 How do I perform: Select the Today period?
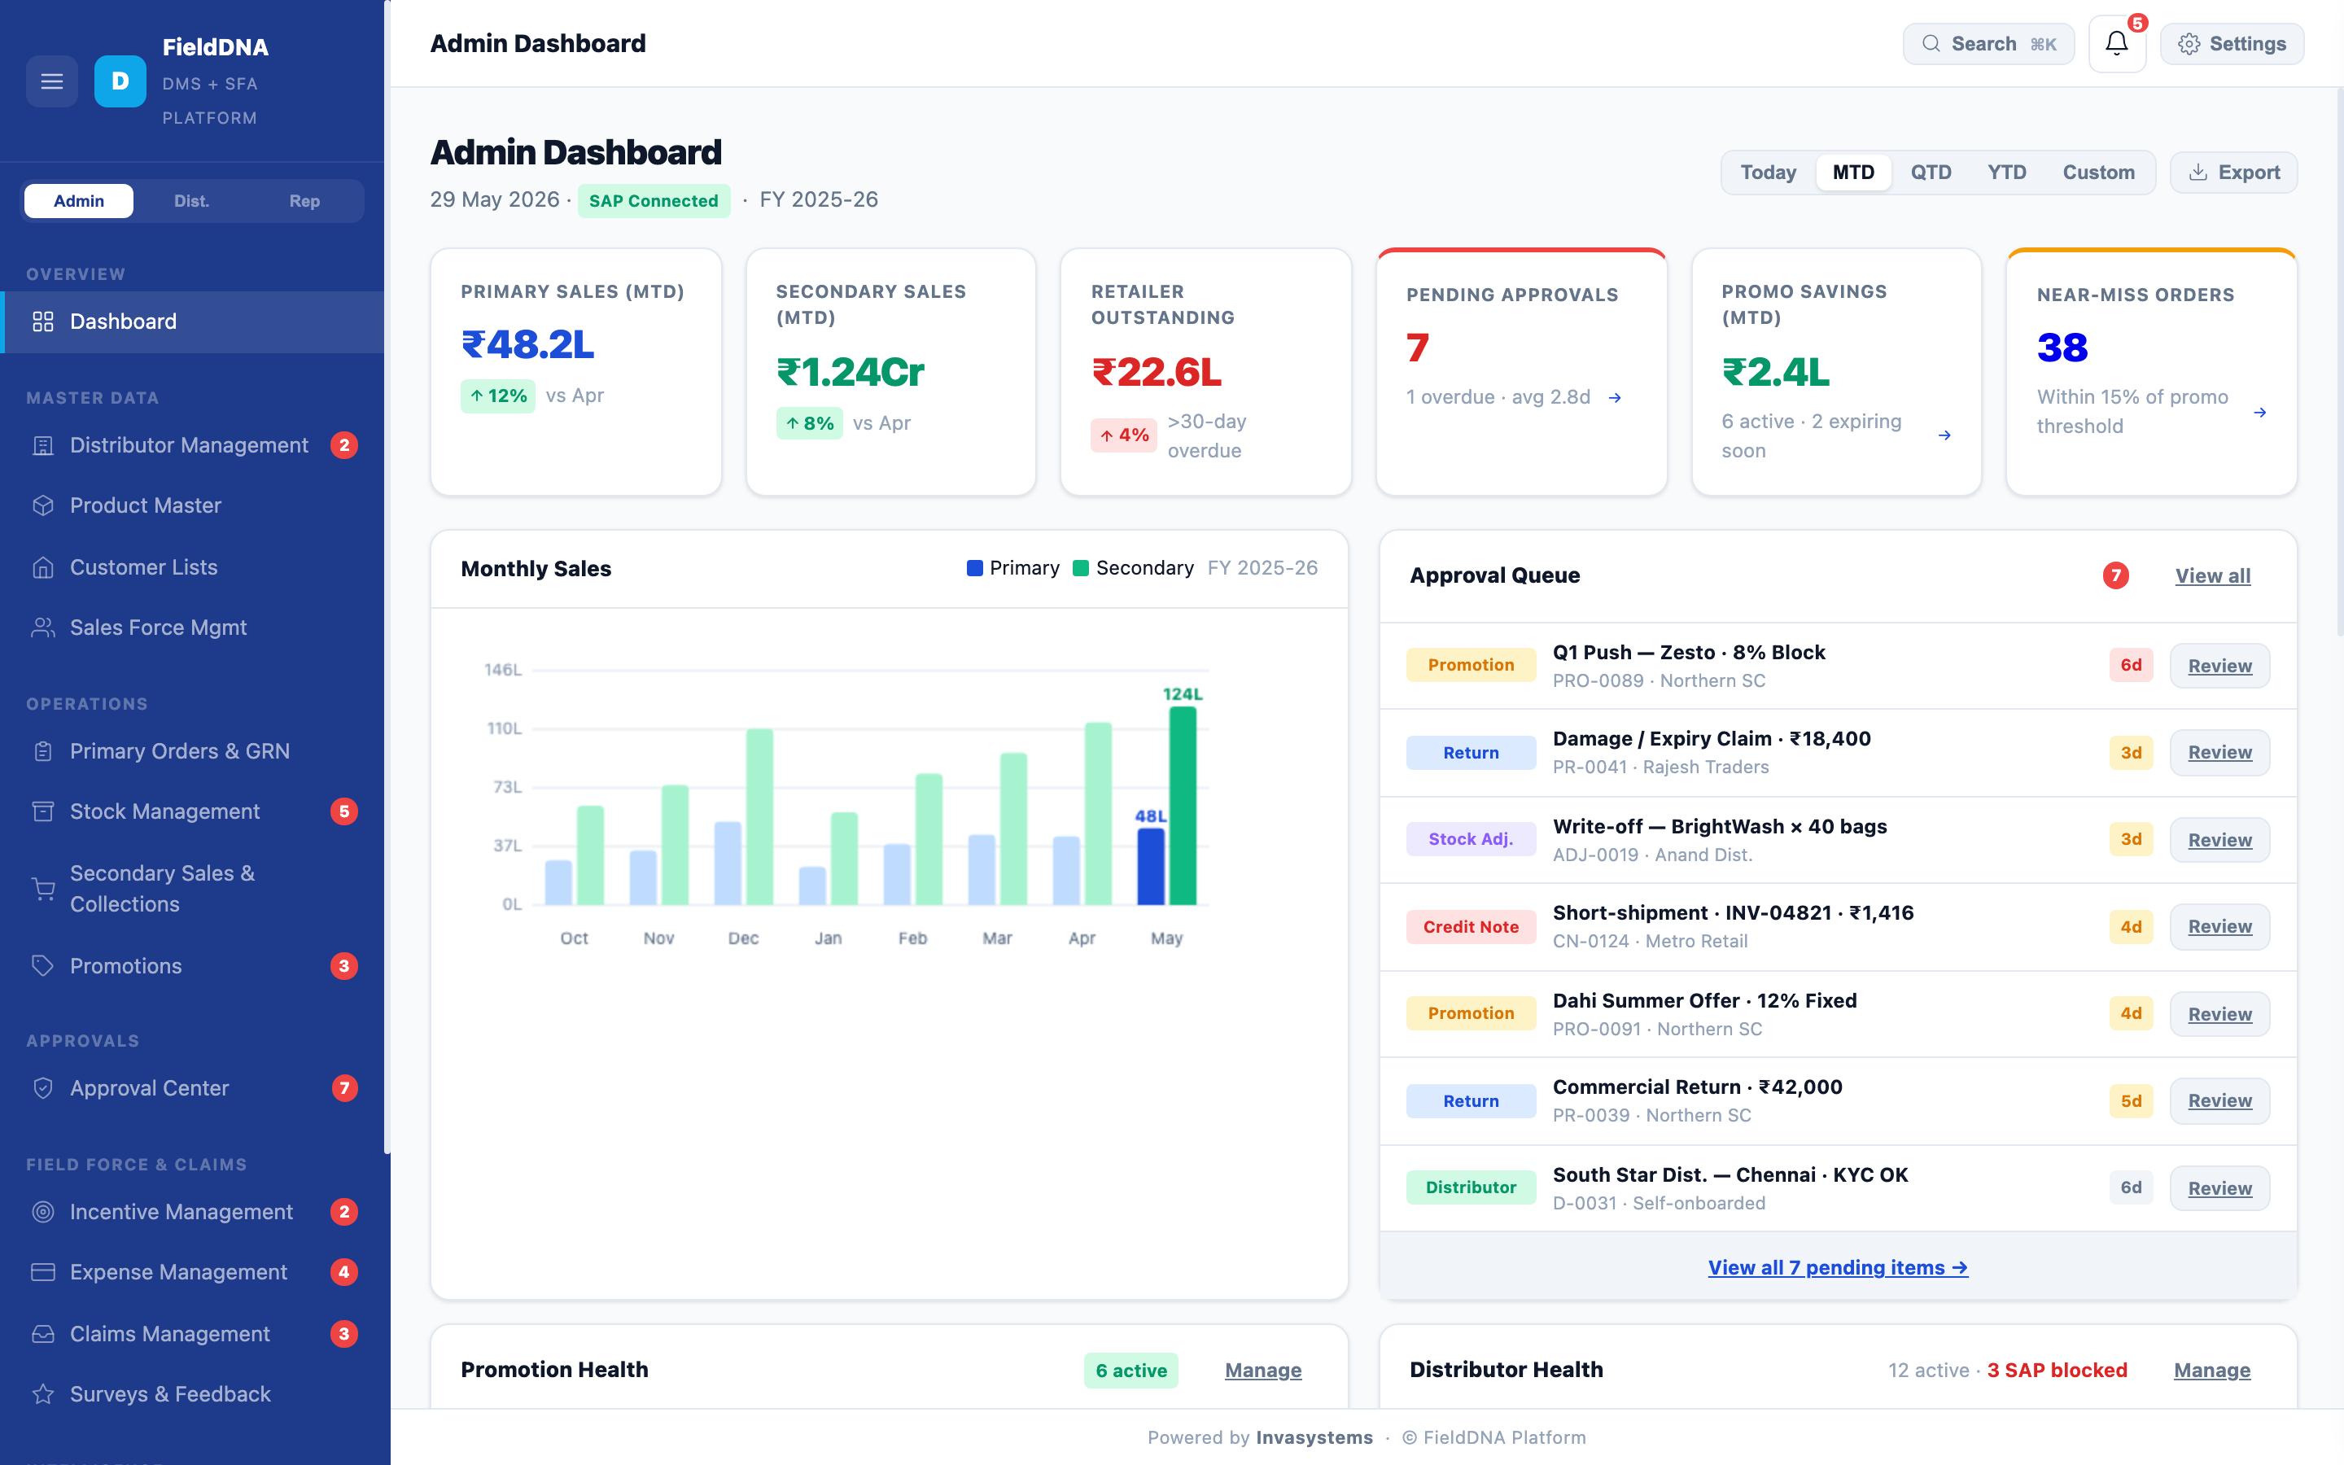1768,173
